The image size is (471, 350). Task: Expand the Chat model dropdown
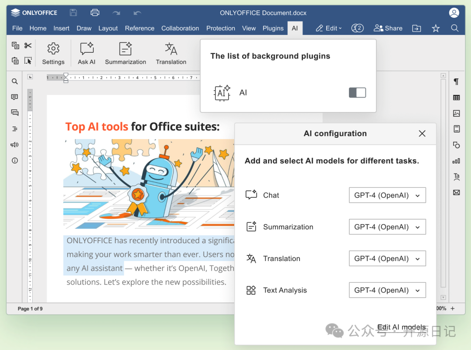387,195
